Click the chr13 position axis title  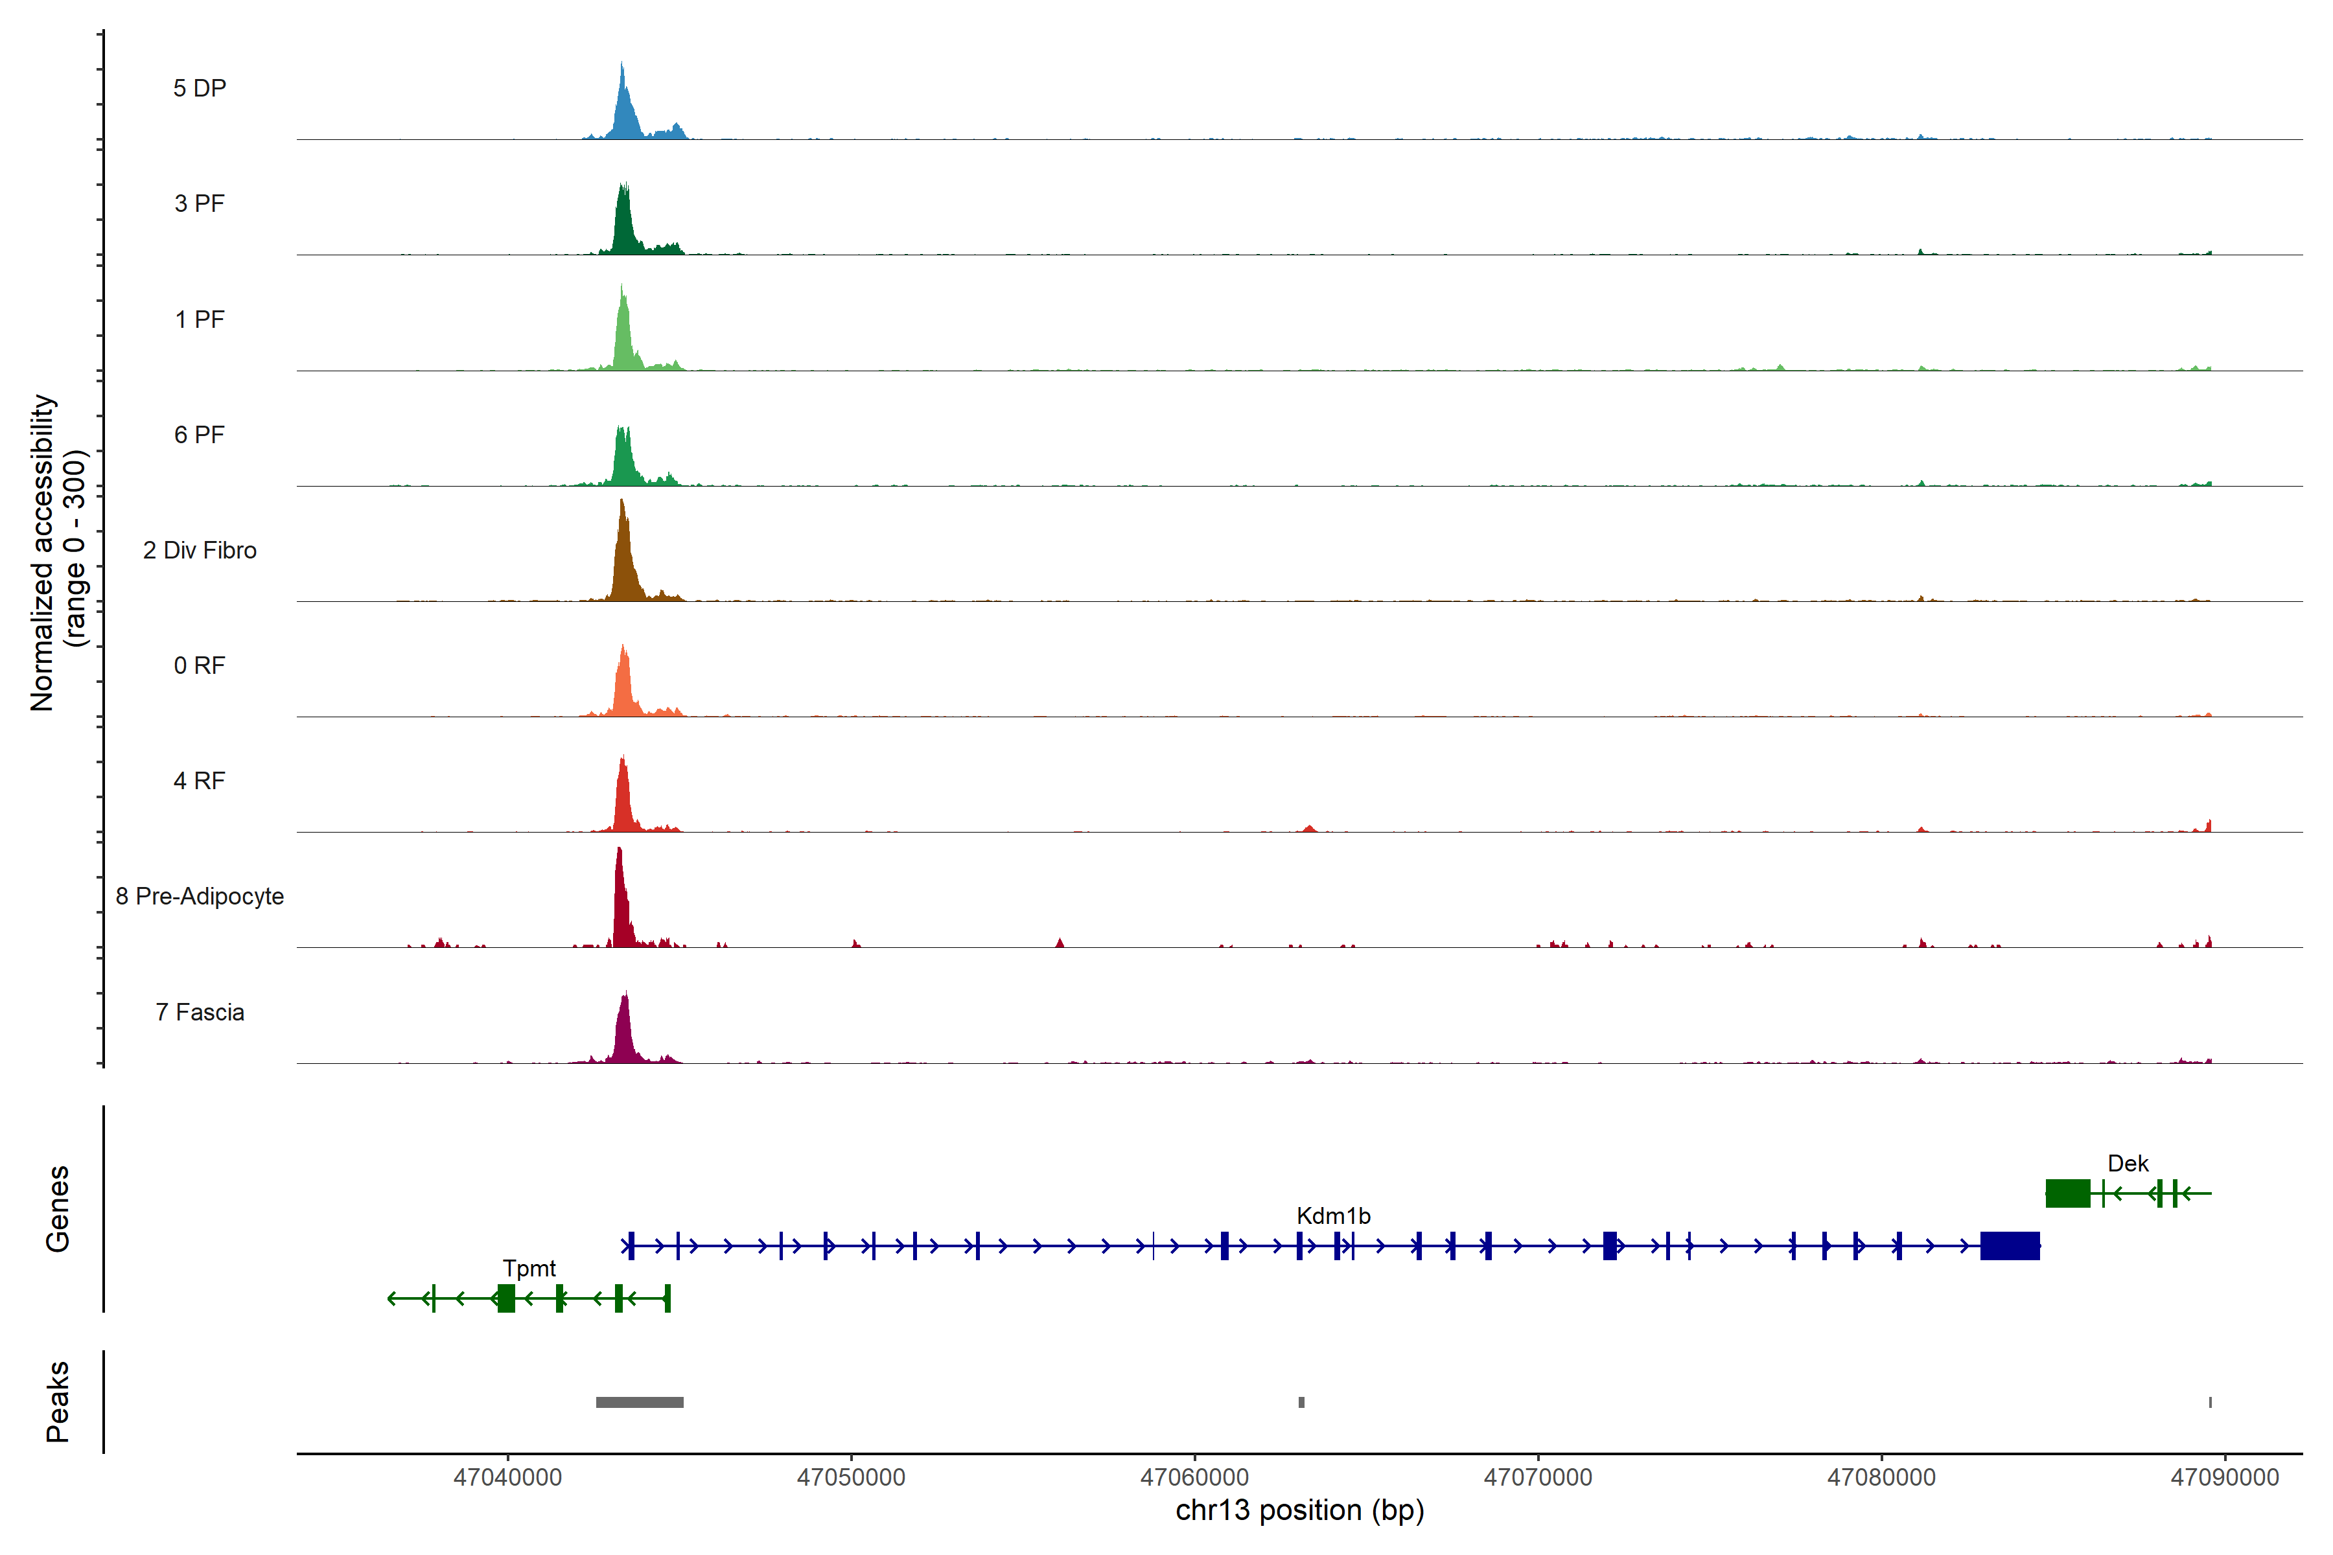[x=1299, y=1510]
